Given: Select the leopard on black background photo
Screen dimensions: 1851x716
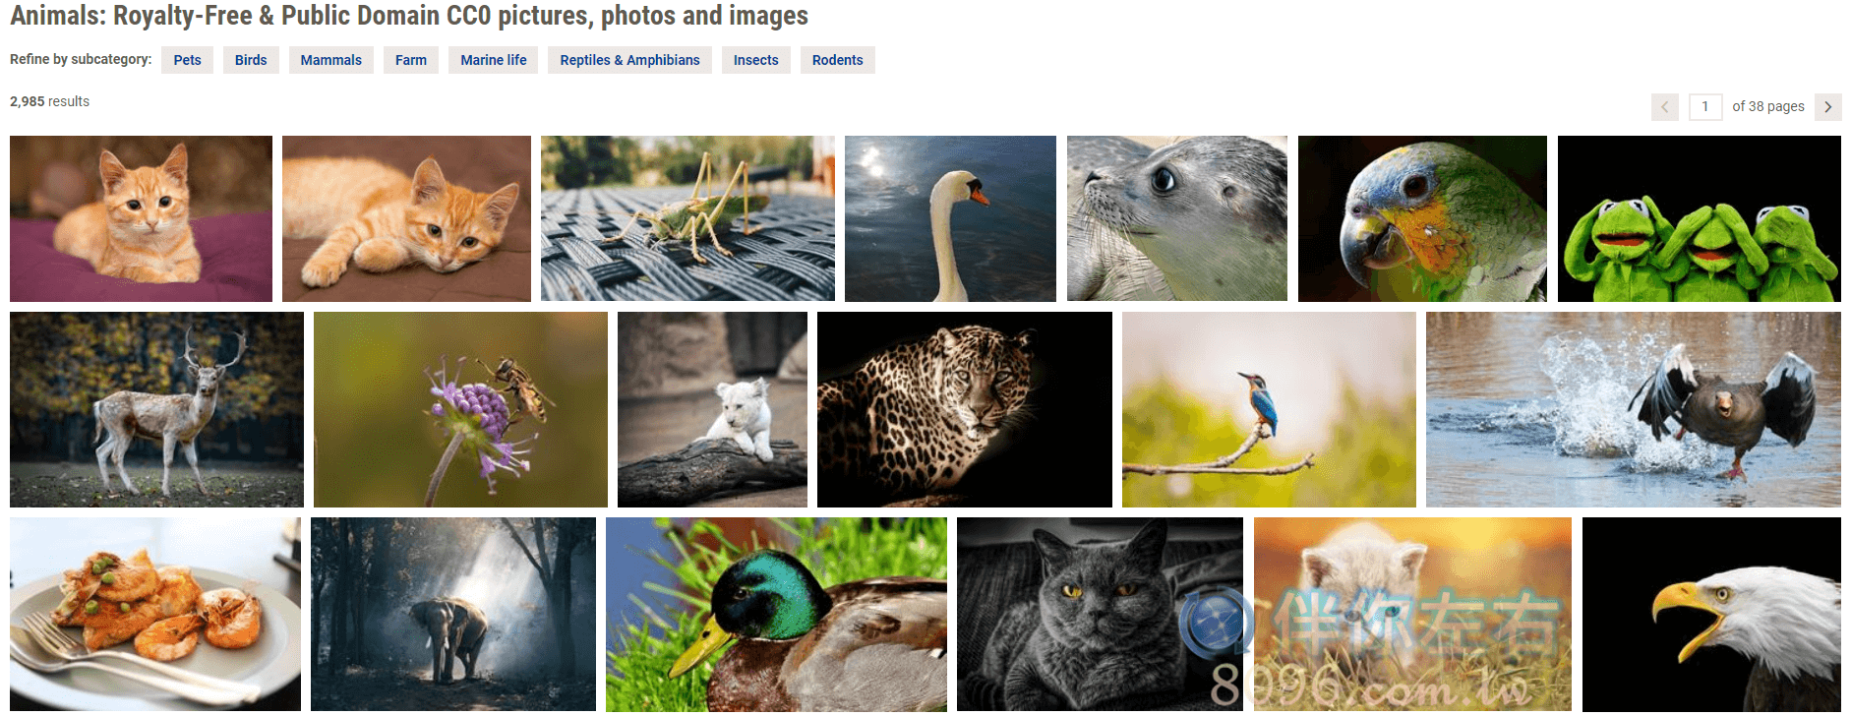Looking at the screenshot, I should tap(965, 409).
